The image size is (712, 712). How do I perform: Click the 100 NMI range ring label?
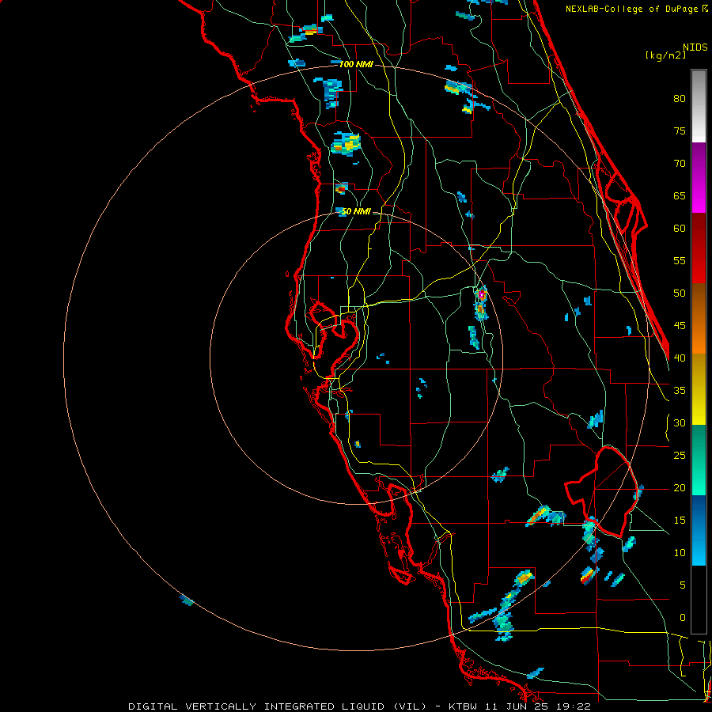[x=356, y=64]
